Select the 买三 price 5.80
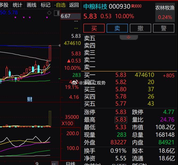178x165 pixels. 121,89
